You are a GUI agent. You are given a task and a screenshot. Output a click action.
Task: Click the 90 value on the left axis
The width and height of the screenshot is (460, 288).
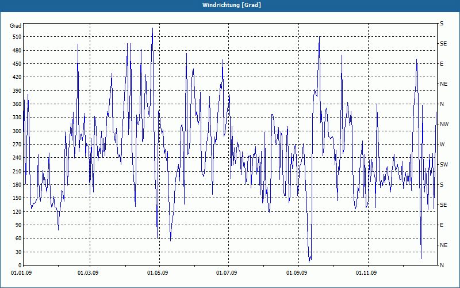tap(18, 225)
